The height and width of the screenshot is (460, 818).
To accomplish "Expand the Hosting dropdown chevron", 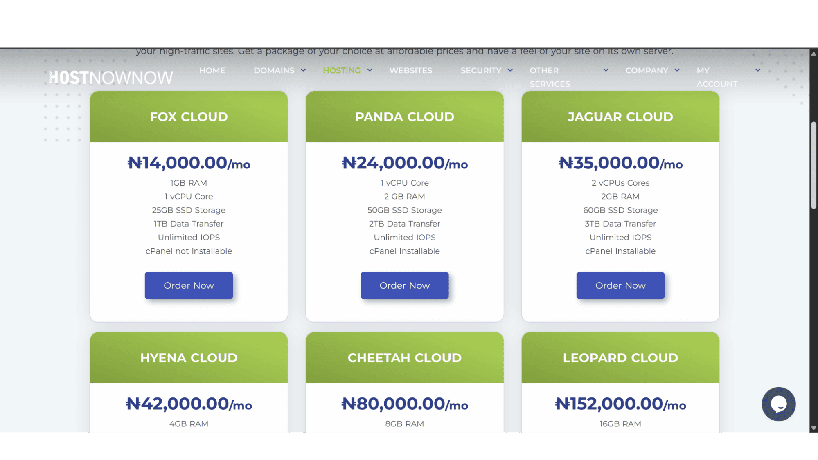I will tap(370, 70).
